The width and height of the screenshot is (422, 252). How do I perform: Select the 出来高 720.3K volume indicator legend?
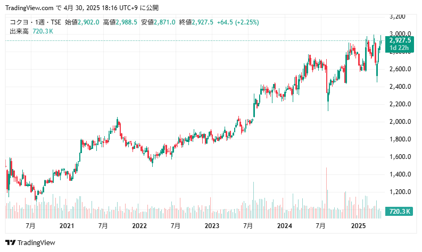point(31,31)
